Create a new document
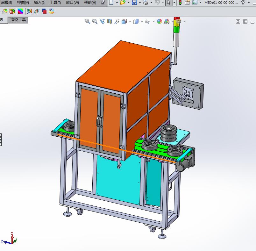 pyautogui.click(x=111, y=2)
